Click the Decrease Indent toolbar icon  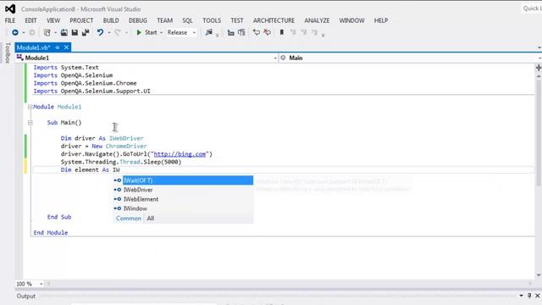pos(230,33)
